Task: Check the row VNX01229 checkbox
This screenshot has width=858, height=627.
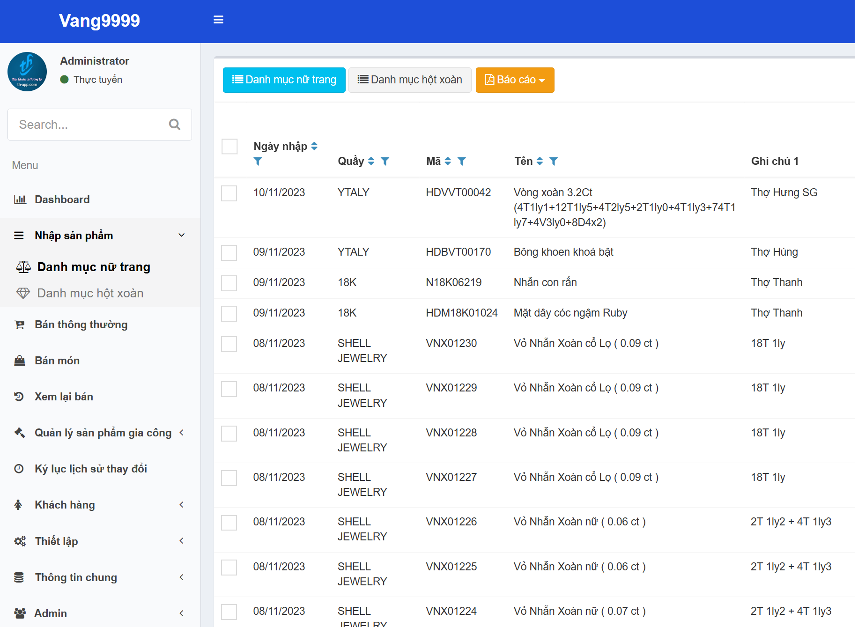Action: 229,389
